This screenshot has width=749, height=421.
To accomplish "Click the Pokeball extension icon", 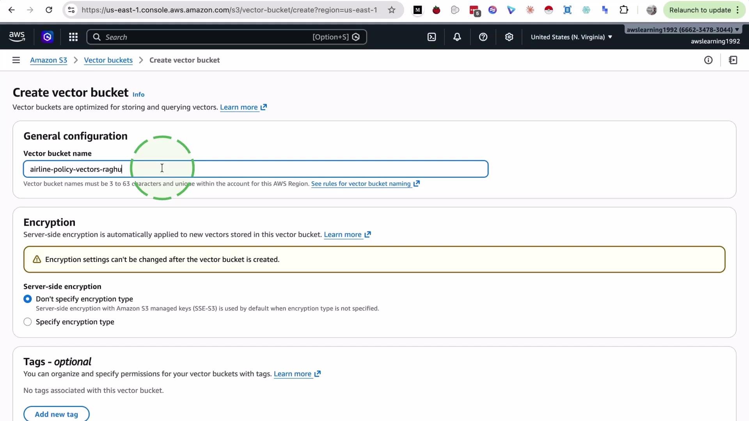I will [x=548, y=10].
